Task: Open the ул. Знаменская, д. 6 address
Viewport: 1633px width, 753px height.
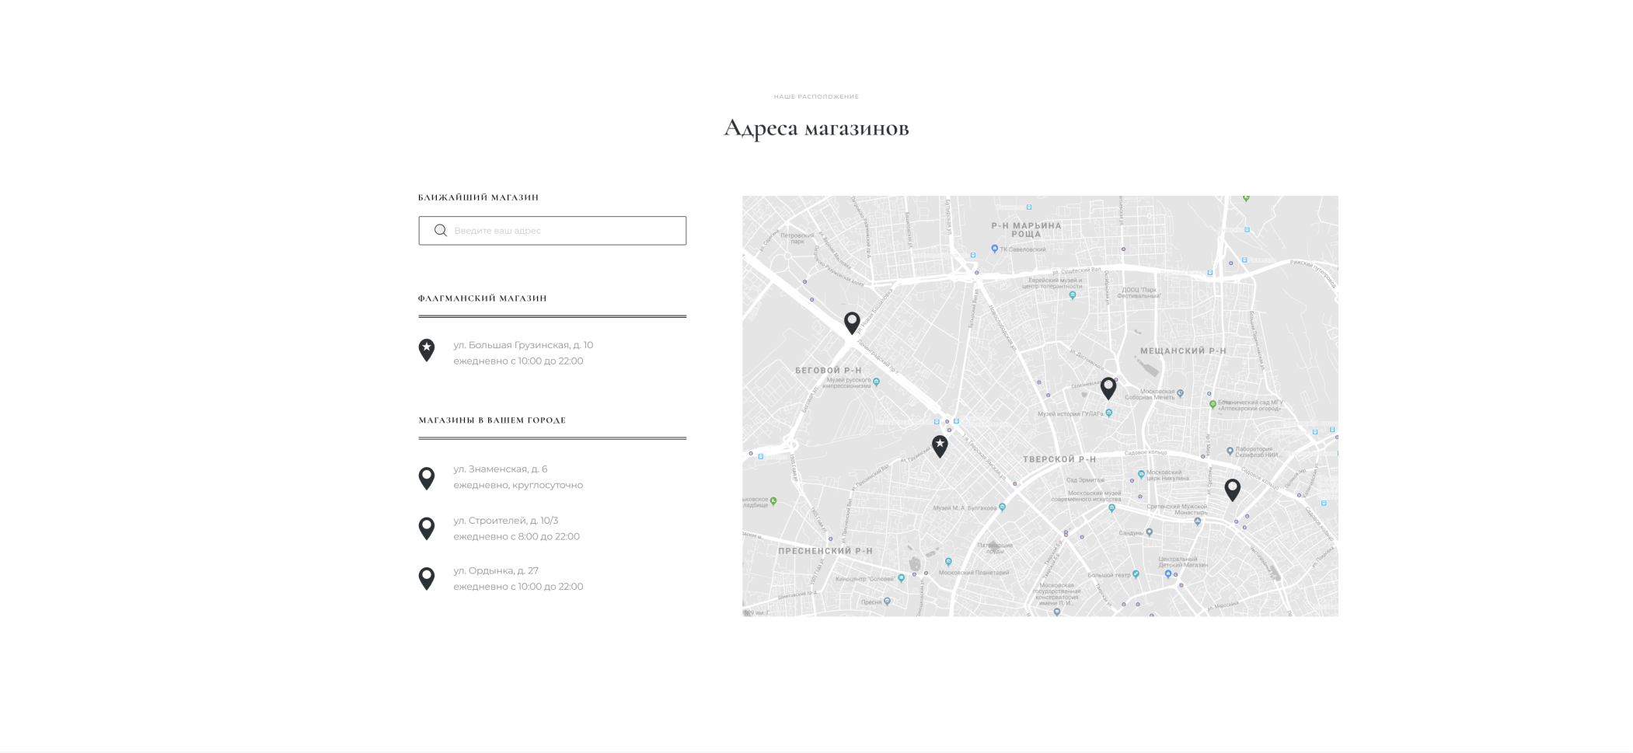Action: click(501, 469)
